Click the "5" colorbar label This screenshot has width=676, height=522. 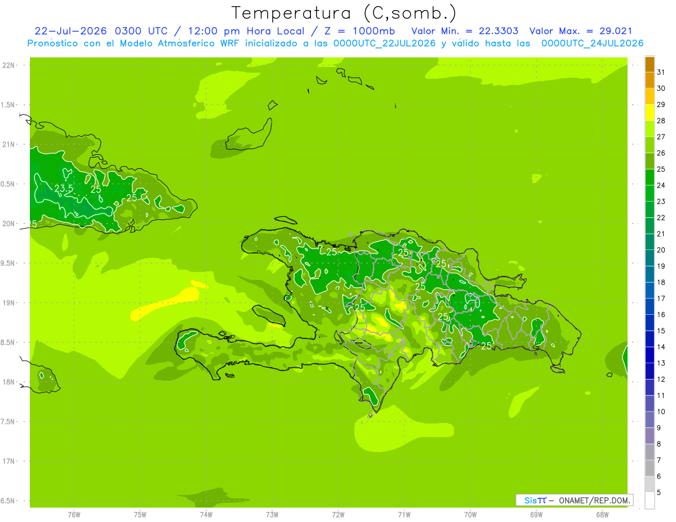[x=659, y=493]
